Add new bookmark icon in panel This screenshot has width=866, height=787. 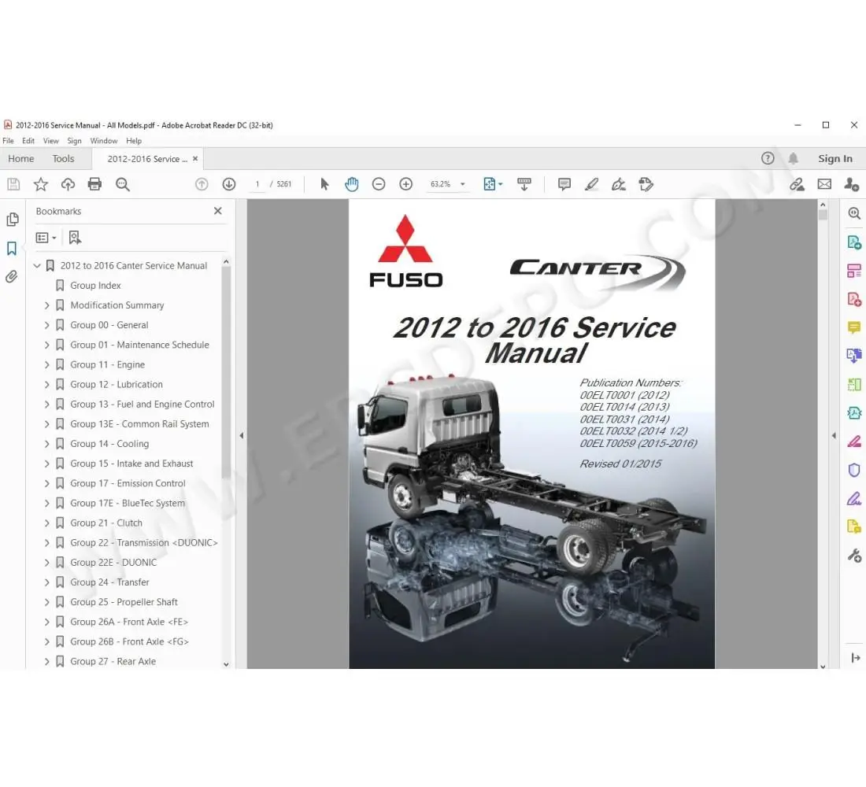click(75, 238)
